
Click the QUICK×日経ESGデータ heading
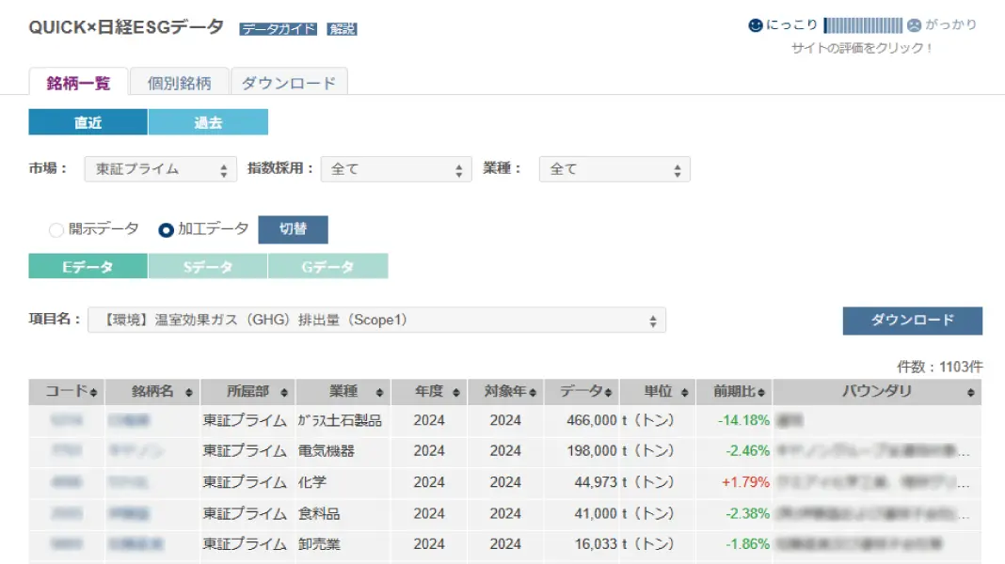coord(126,27)
